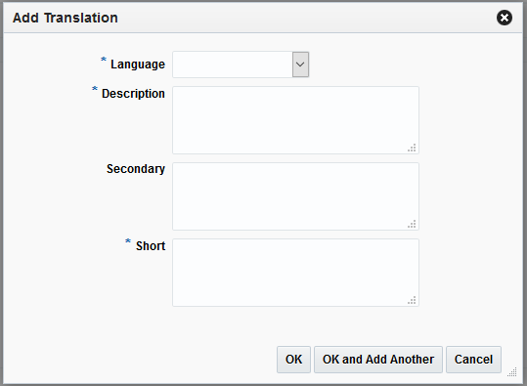Screen dimensions: 527x386
Task: Open the Language dropdown arrow
Action: coord(300,64)
